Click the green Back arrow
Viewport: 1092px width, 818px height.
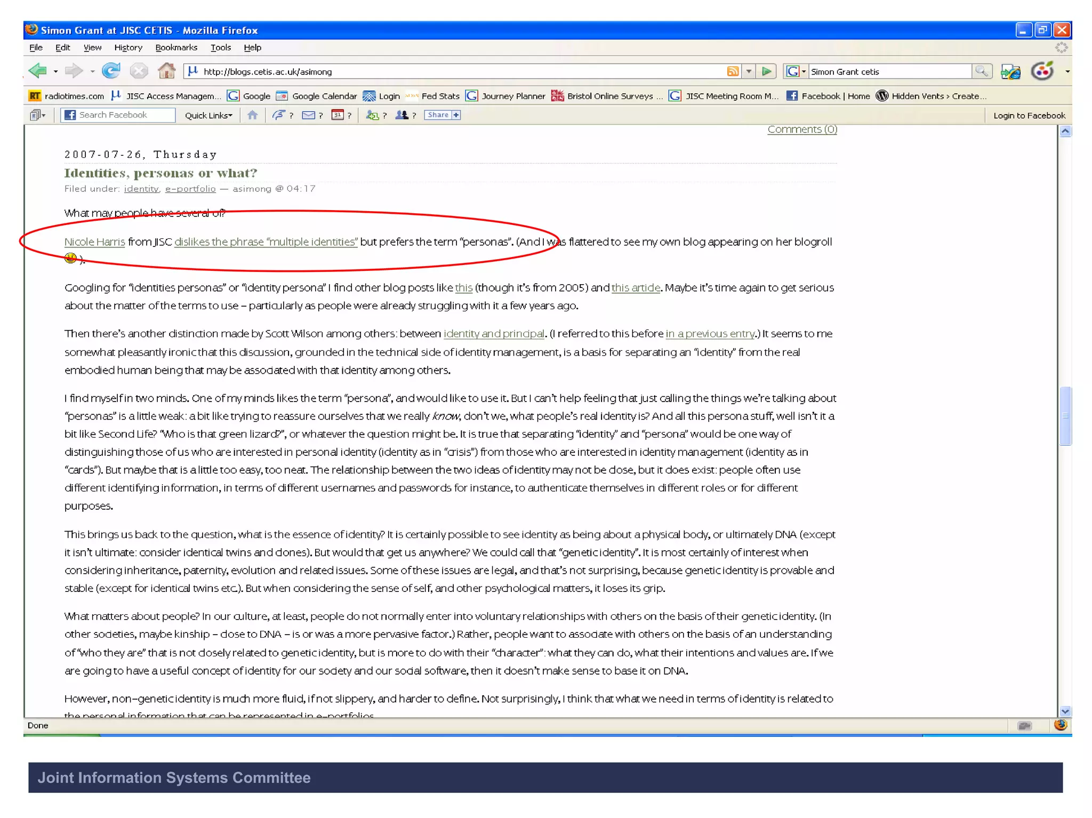click(x=37, y=71)
